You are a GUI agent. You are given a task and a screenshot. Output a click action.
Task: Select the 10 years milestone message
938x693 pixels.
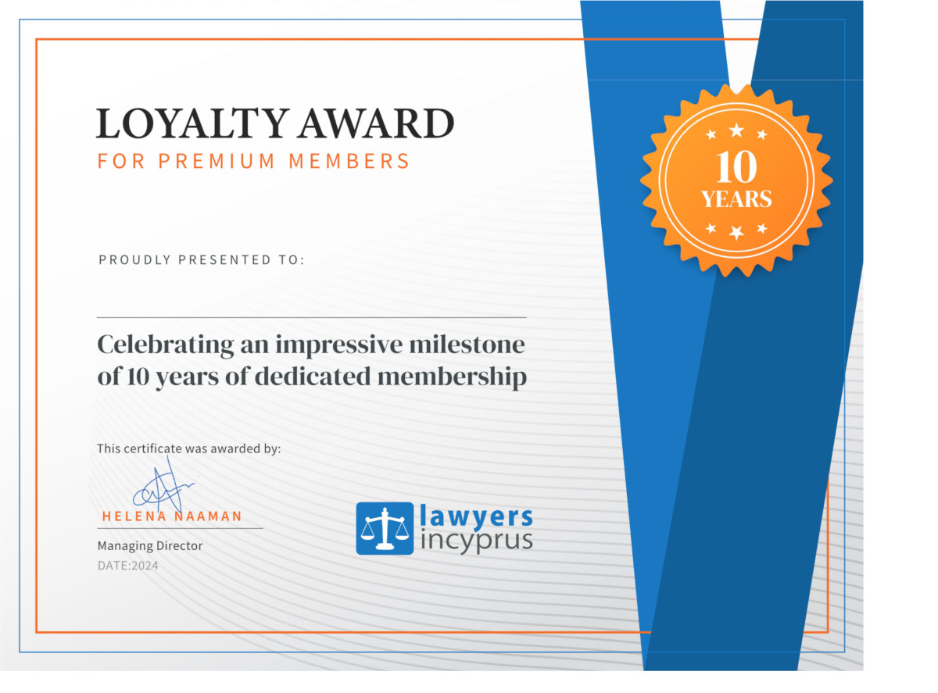311,359
